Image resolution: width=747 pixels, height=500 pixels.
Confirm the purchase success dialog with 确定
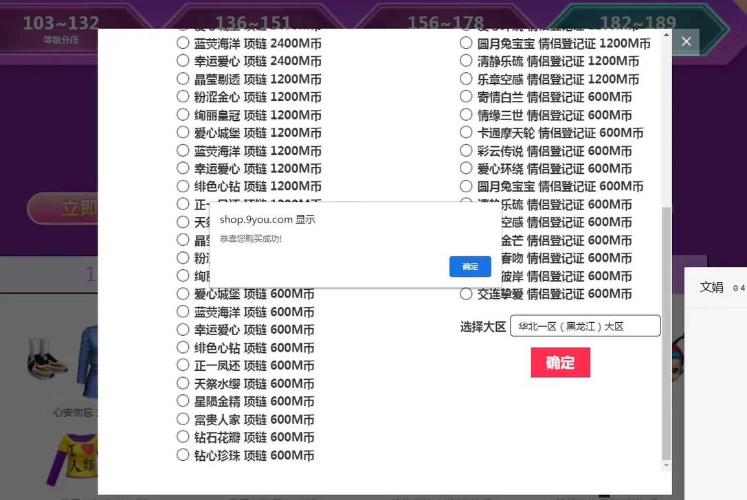(470, 266)
